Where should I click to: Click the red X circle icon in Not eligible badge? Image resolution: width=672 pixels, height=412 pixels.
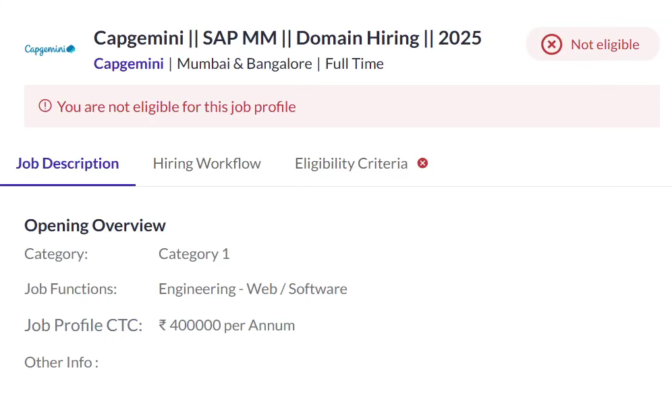pyautogui.click(x=551, y=44)
